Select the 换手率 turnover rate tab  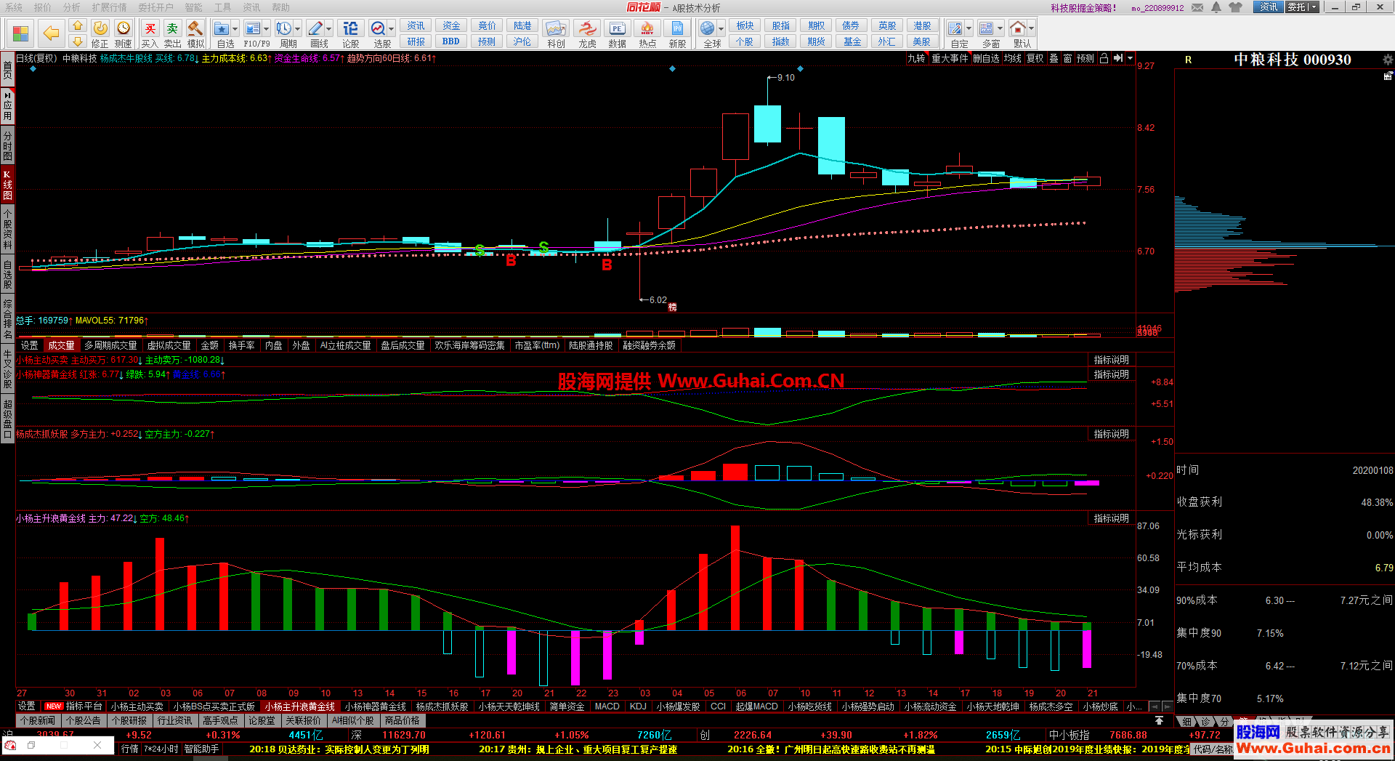click(x=241, y=346)
